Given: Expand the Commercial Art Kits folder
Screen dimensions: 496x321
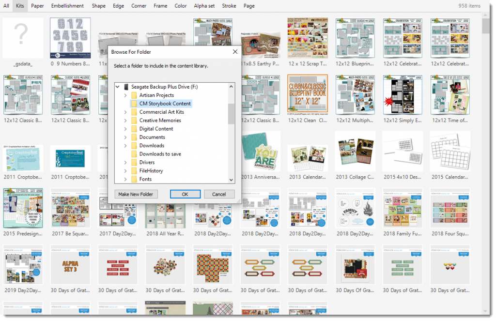Looking at the screenshot, I should [125, 112].
